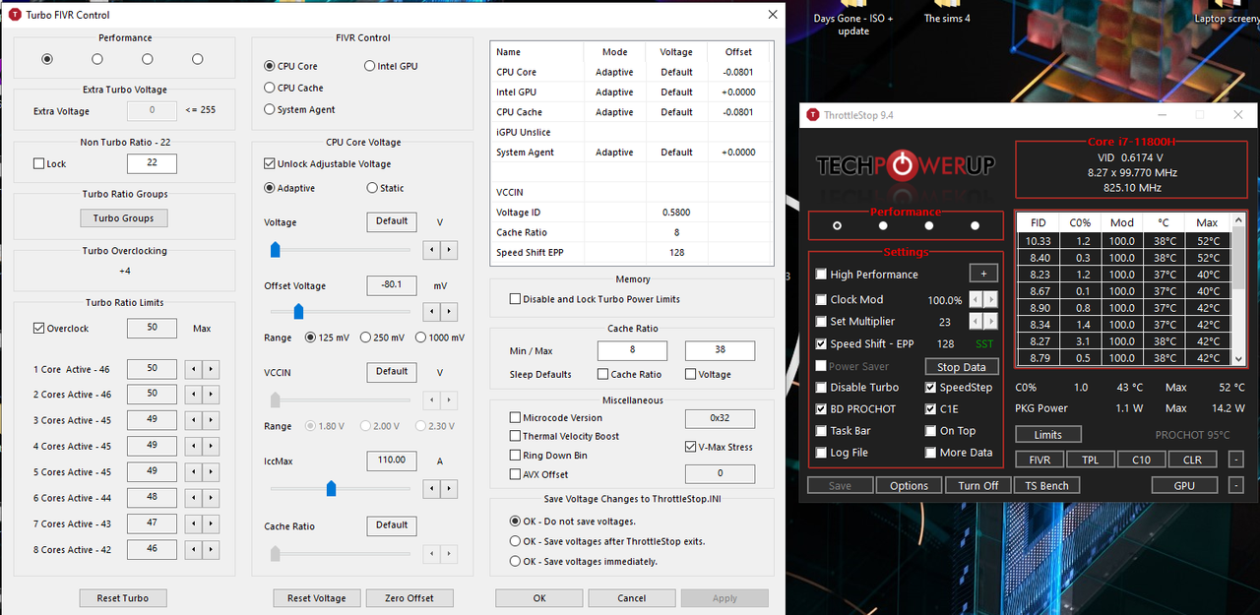1260x615 pixels.
Task: Click the core table scrollbar down arrow
Action: (1239, 359)
